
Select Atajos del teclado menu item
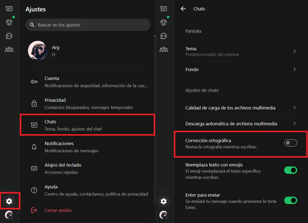(87, 168)
